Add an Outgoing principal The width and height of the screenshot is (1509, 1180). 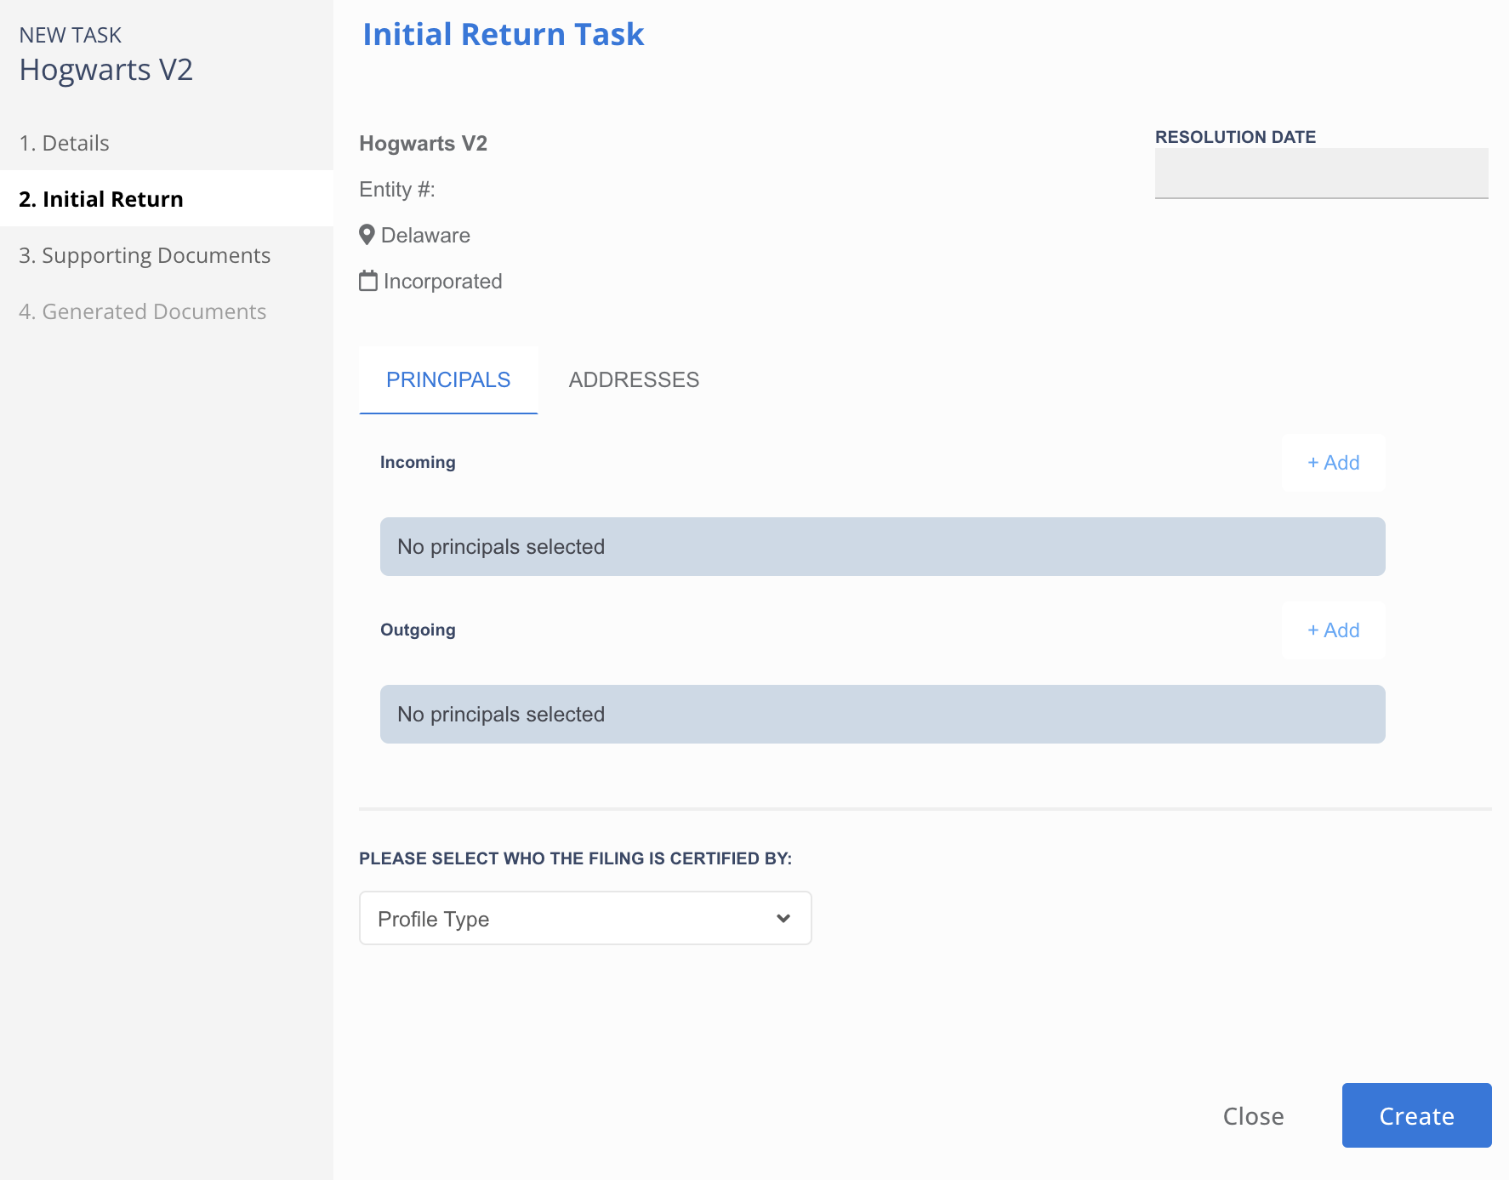(1333, 630)
